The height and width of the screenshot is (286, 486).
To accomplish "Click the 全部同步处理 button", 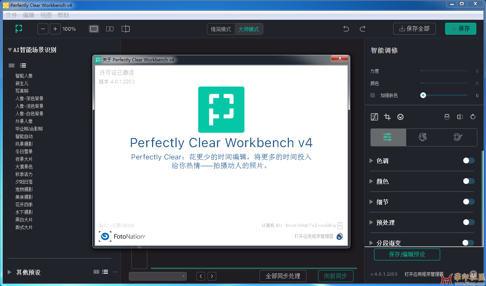I will [283, 276].
